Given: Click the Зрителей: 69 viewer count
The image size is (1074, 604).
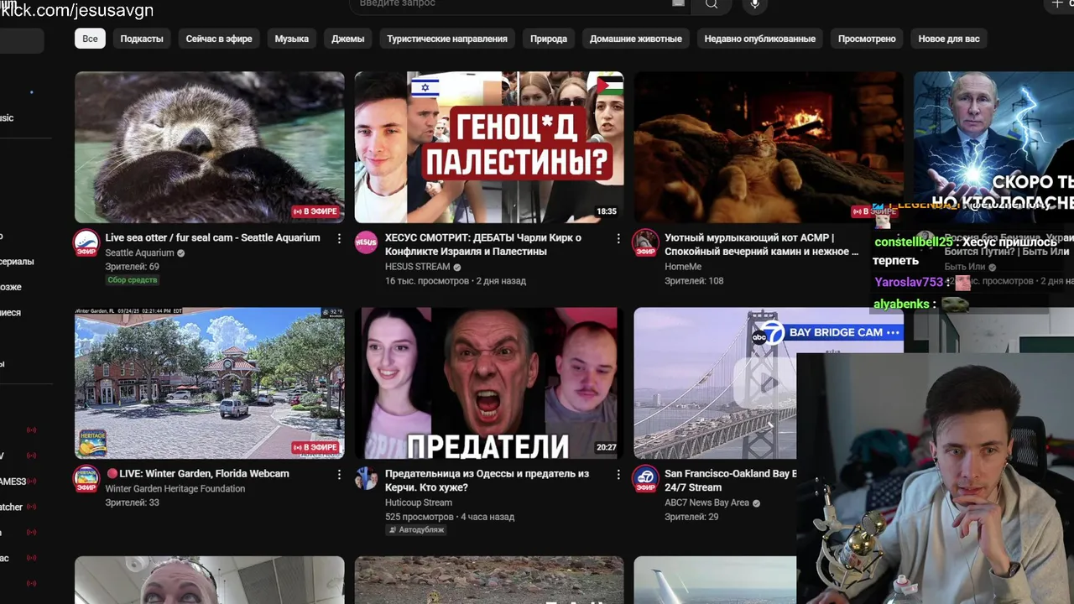Looking at the screenshot, I should click(132, 267).
